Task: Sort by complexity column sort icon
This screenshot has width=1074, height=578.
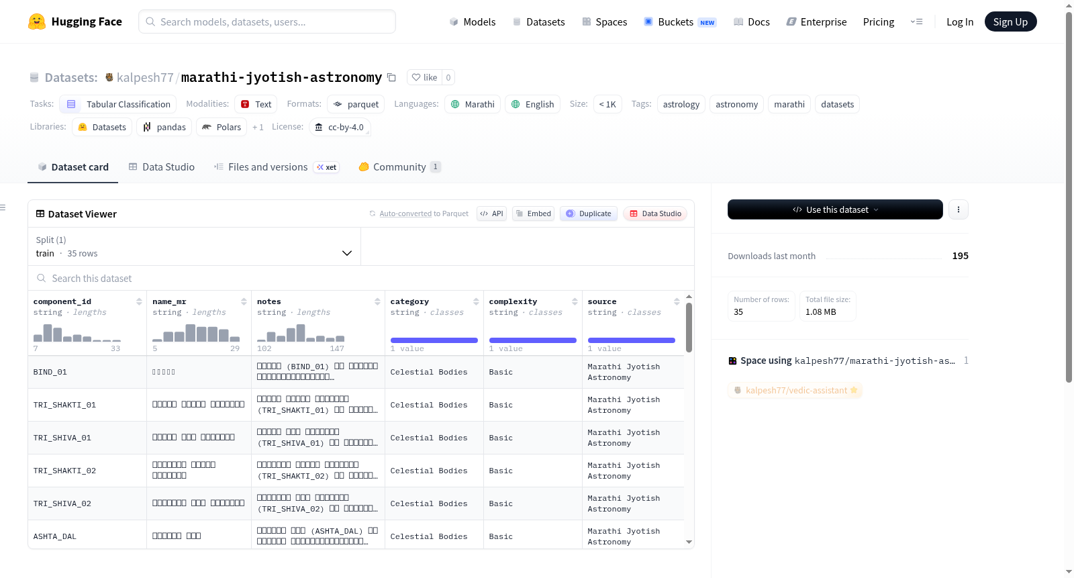Action: pos(575,301)
